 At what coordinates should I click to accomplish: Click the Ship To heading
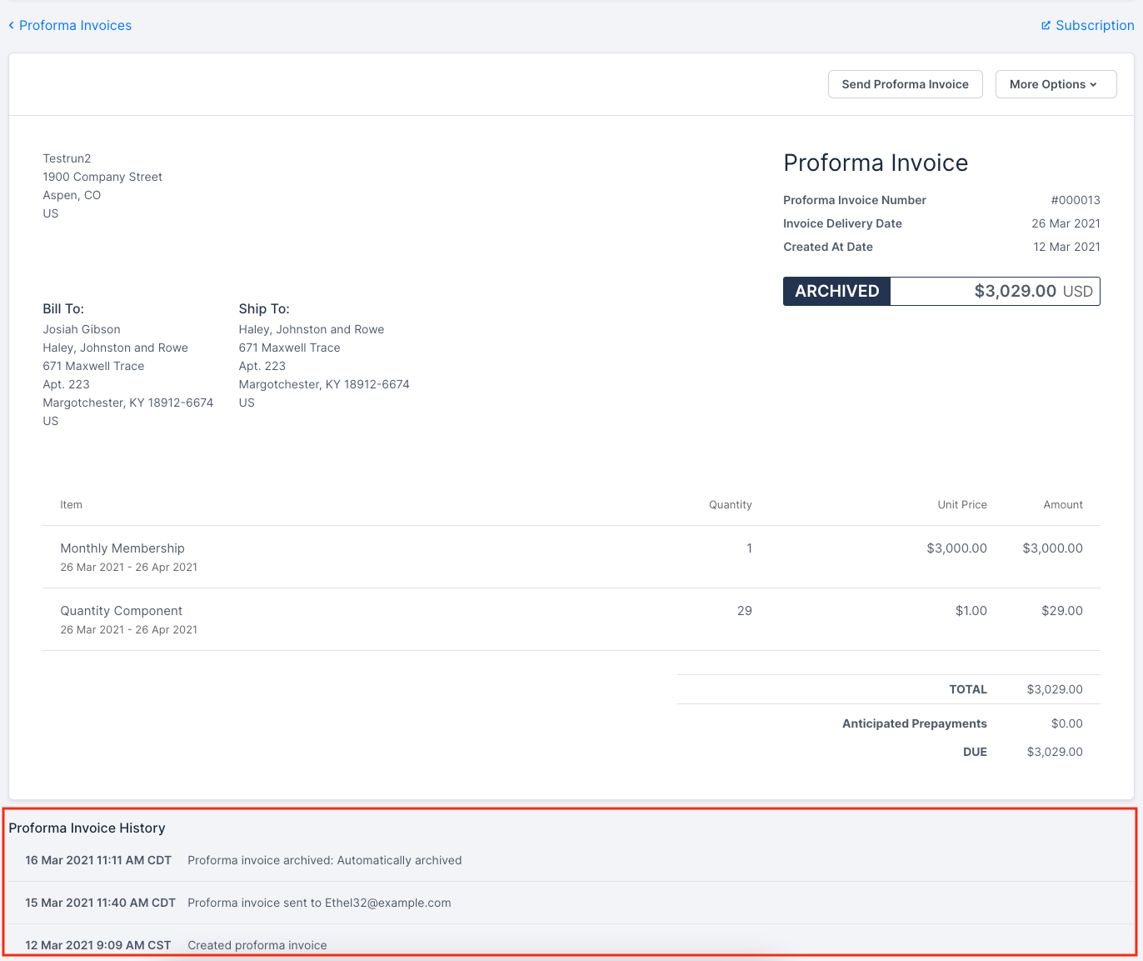click(x=264, y=309)
